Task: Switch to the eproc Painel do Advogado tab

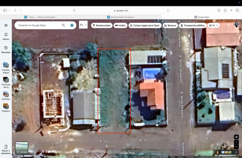Action: click(x=40, y=17)
